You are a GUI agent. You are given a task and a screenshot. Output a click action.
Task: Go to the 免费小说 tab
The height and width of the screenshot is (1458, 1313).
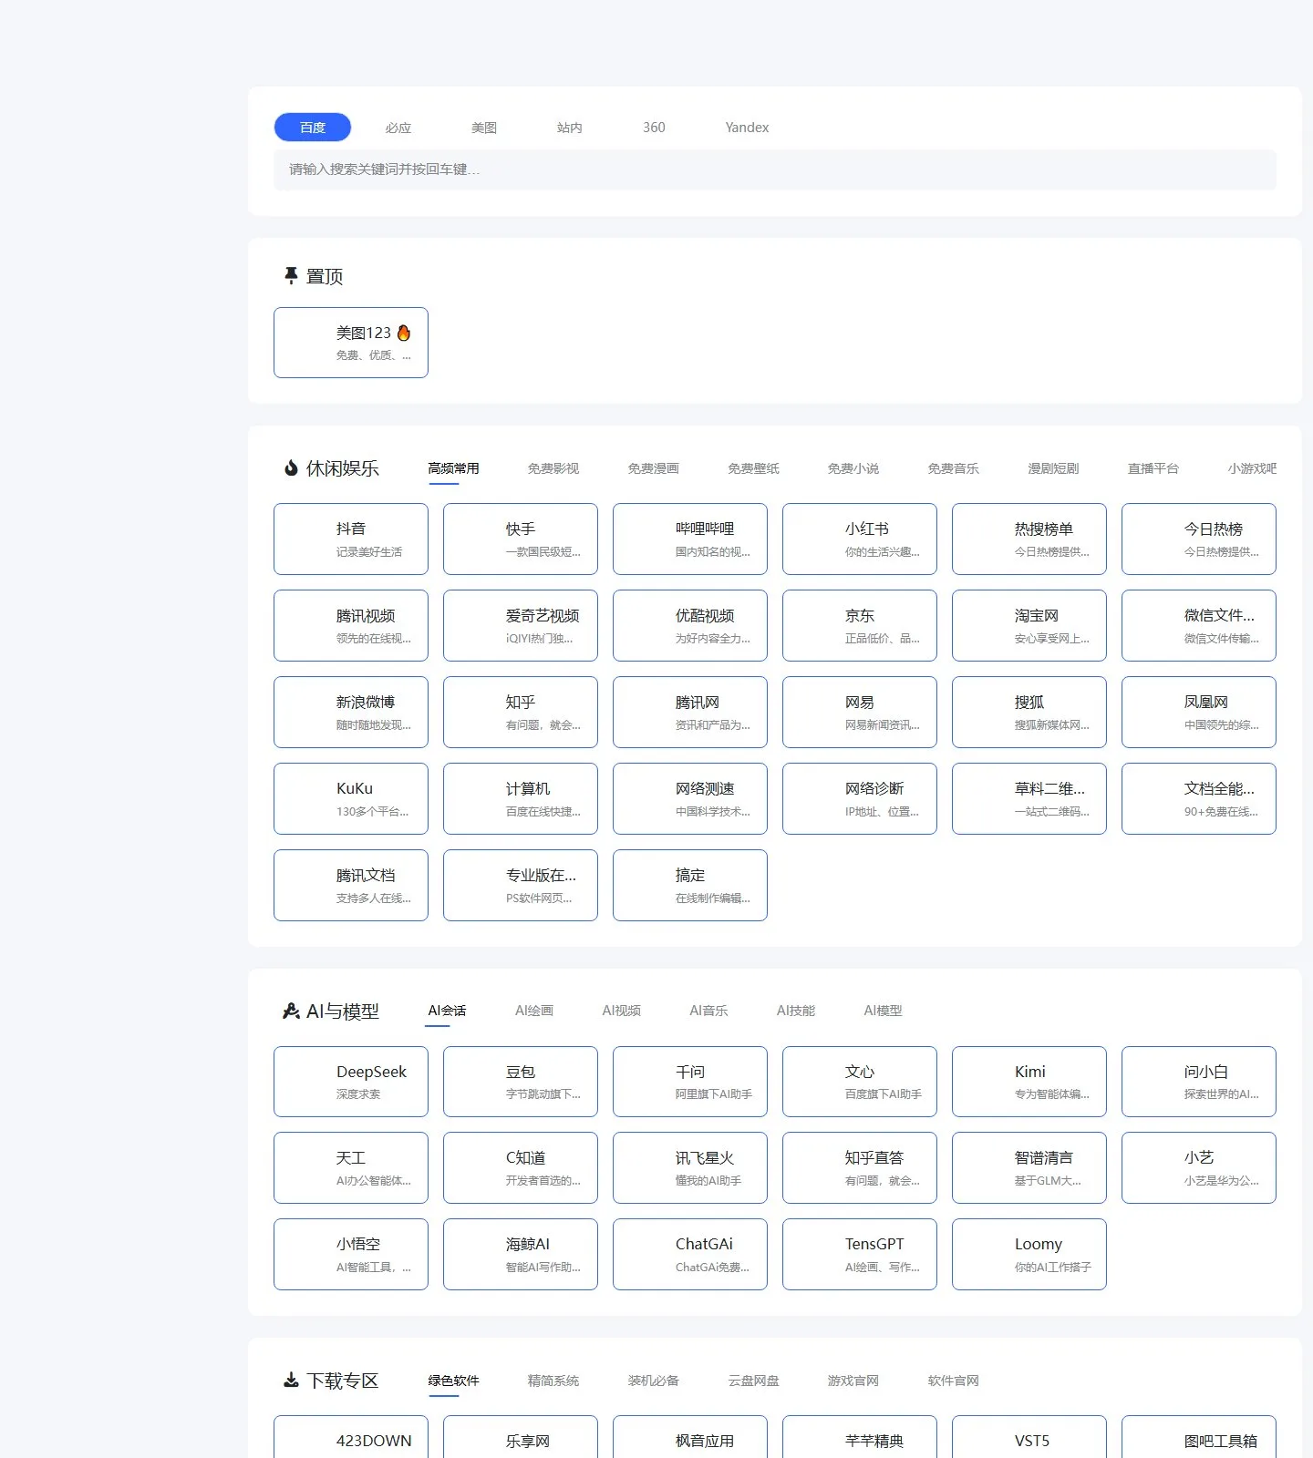[x=853, y=468]
